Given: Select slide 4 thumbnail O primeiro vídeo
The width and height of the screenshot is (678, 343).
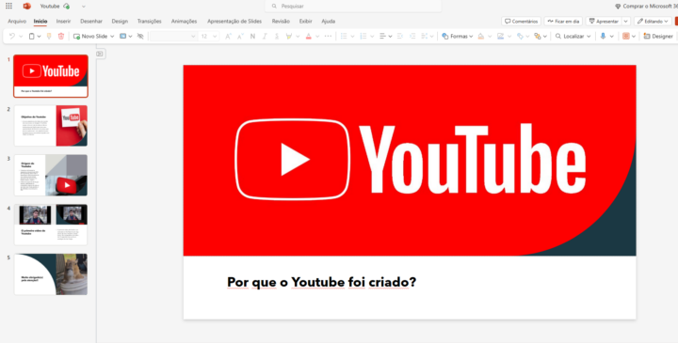Looking at the screenshot, I should (x=51, y=225).
